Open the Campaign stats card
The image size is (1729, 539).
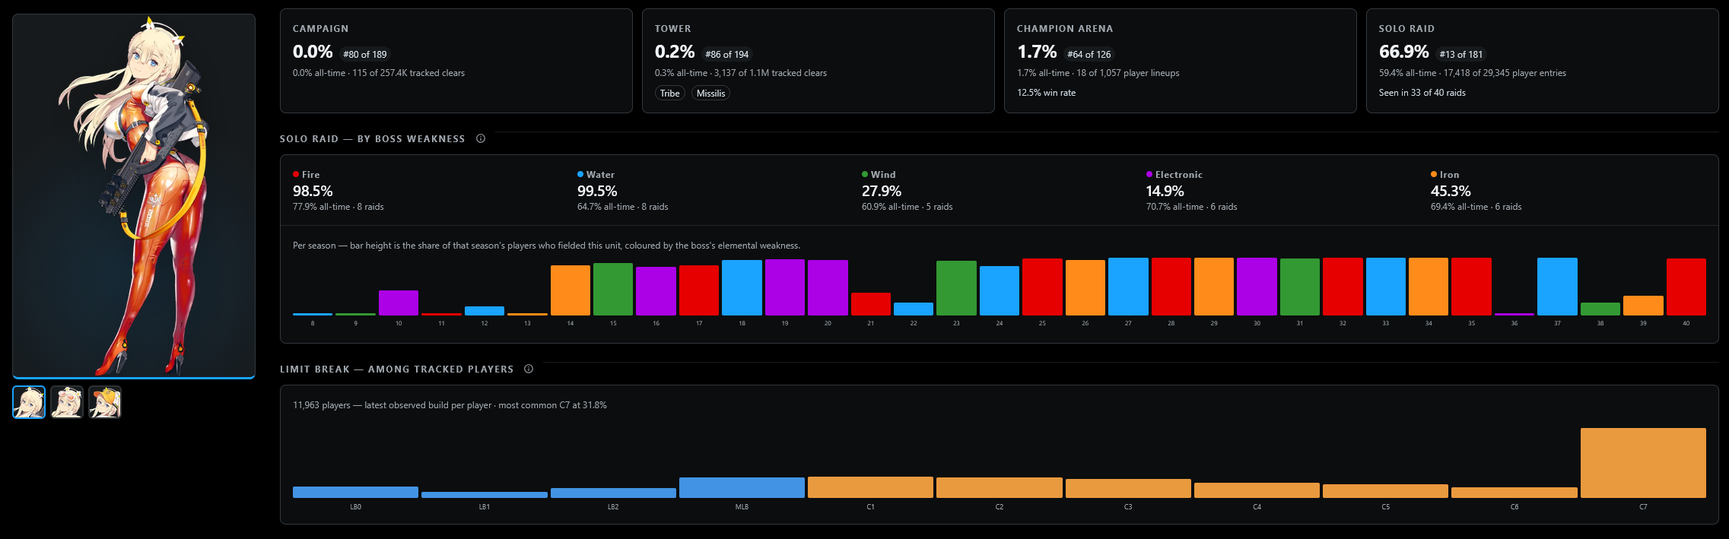point(456,61)
